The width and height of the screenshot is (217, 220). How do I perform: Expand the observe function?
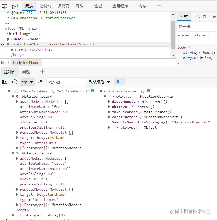pyautogui.click(x=109, y=107)
